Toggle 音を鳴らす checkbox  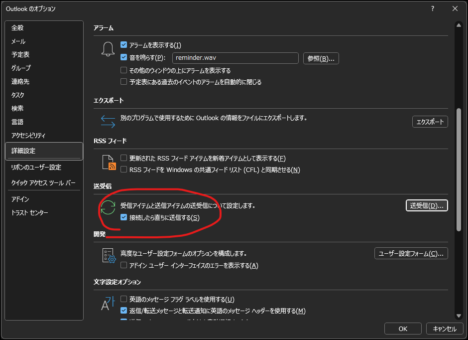[x=123, y=57]
